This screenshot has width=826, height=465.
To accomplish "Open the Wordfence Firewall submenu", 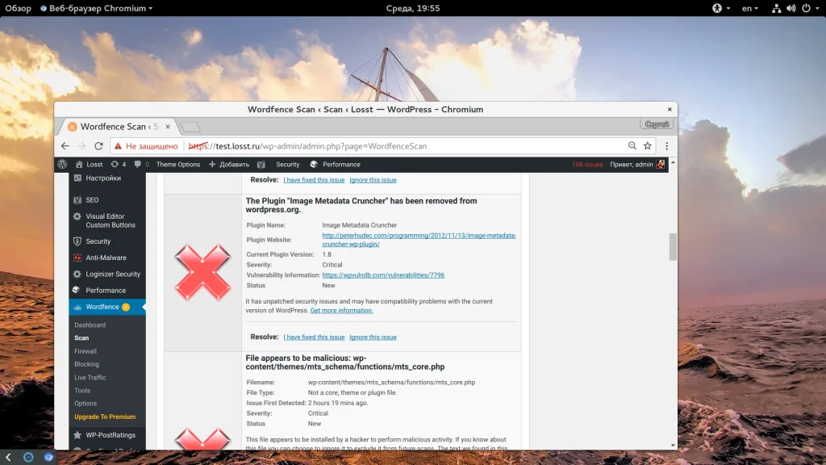I will pyautogui.click(x=86, y=351).
